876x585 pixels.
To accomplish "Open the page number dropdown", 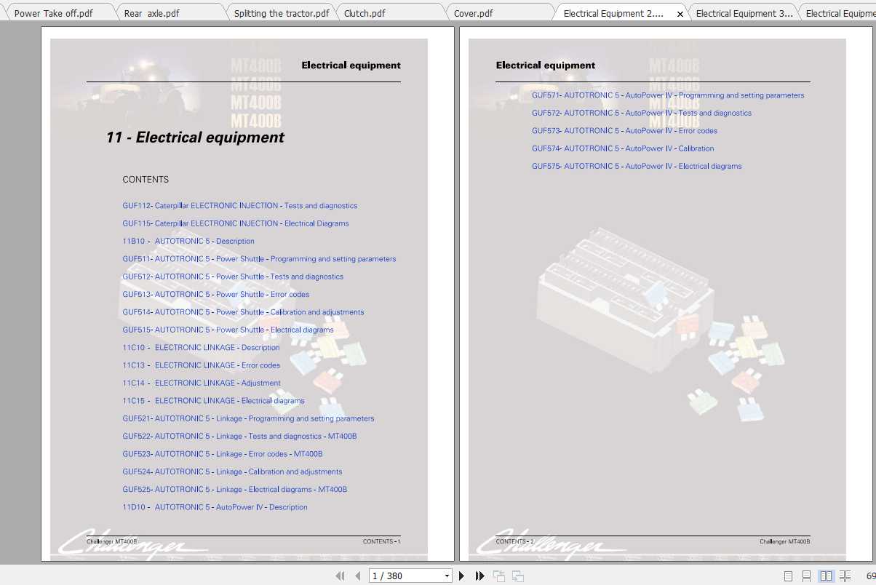I will 447,576.
